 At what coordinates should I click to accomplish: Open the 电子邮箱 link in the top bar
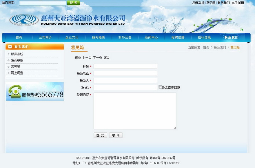[x=238, y=3]
